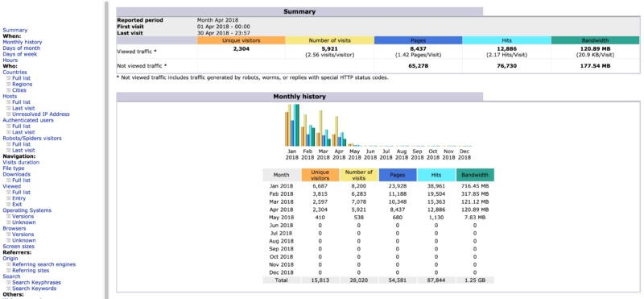Click the Bandwidth header in Monthly history table
The height and width of the screenshot is (299, 644).
475,175
